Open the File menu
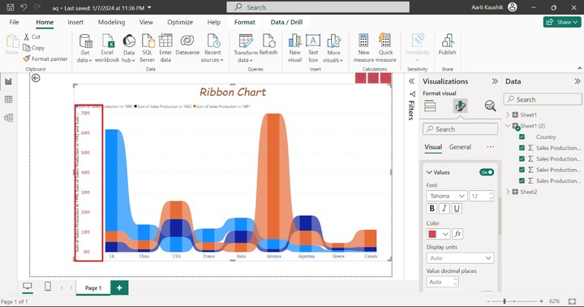584x307 pixels. coord(14,22)
